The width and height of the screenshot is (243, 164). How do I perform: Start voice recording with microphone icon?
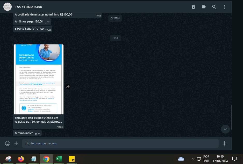click(224, 143)
